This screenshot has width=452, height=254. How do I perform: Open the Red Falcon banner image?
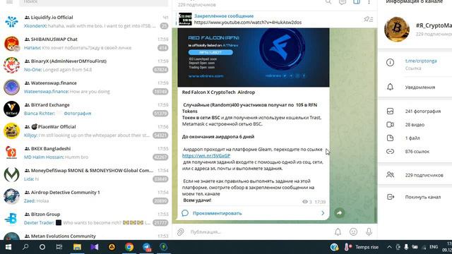click(x=254, y=57)
